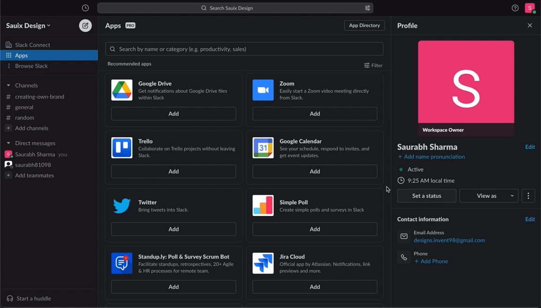The height and width of the screenshot is (308, 541).
Task: Click the Google Drive app icon
Action: tap(122, 90)
